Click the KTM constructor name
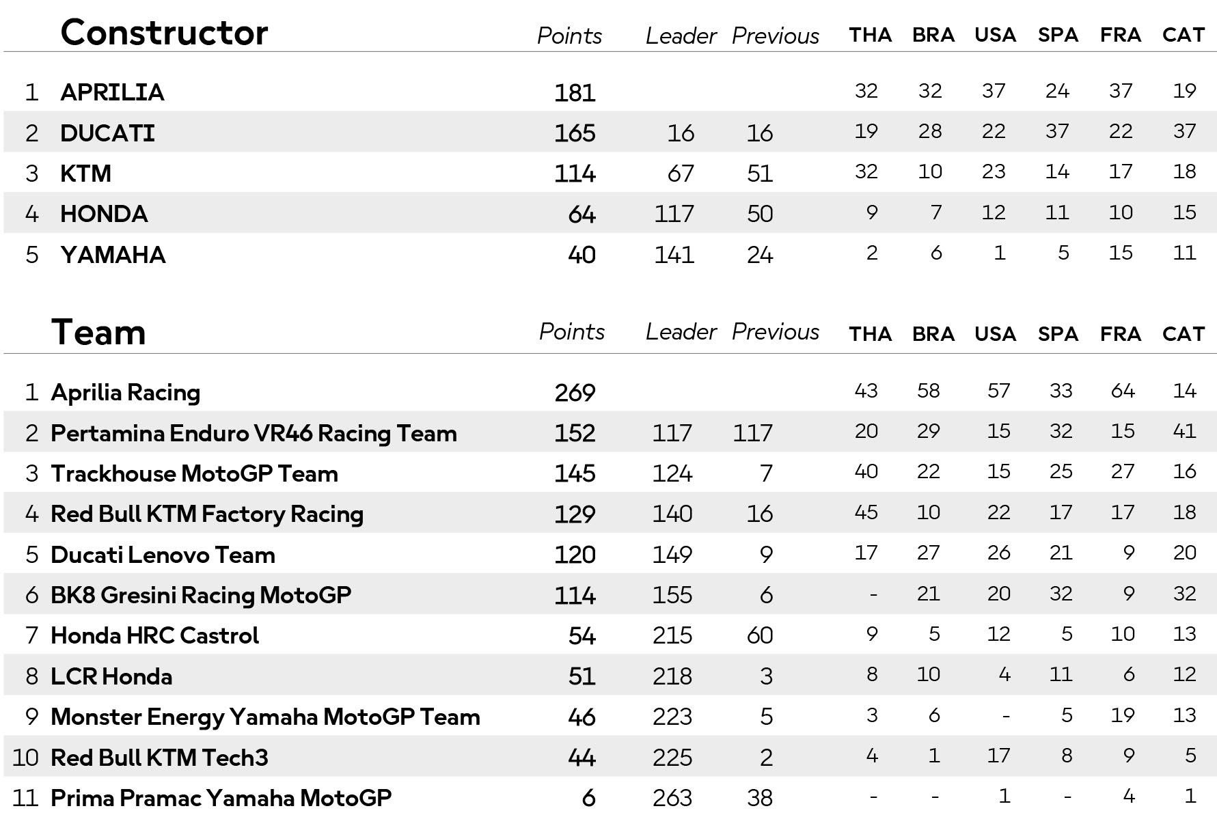 [x=85, y=174]
